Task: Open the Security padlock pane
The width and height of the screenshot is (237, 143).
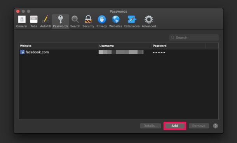Action: pos(88,21)
